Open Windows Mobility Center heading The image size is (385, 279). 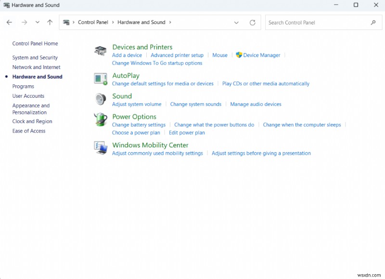coord(150,145)
